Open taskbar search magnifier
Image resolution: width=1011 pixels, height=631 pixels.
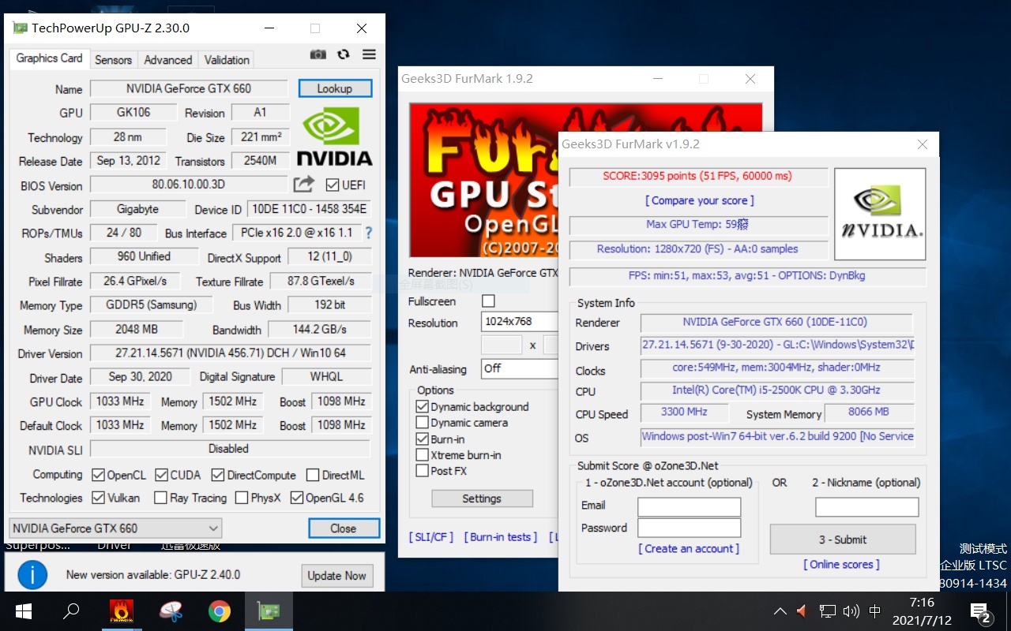[x=71, y=611]
